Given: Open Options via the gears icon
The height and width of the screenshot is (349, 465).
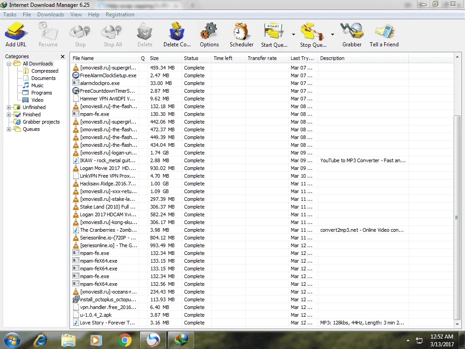Looking at the screenshot, I should [209, 31].
